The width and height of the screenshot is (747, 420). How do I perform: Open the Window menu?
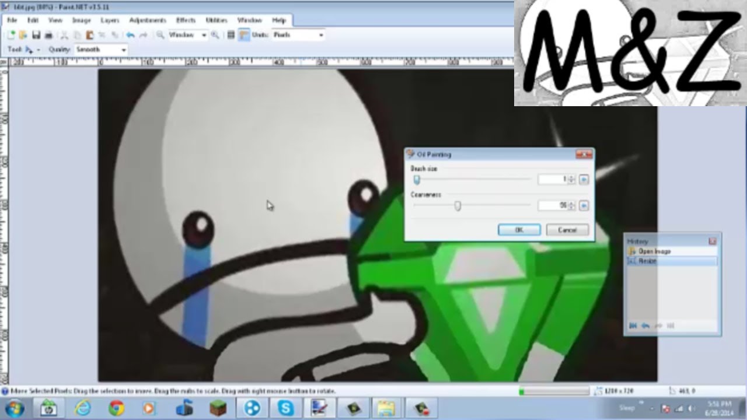click(250, 20)
